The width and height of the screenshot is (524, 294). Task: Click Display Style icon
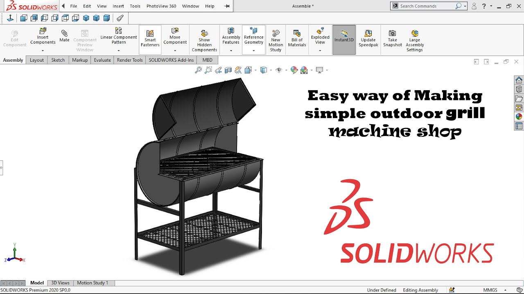point(264,70)
